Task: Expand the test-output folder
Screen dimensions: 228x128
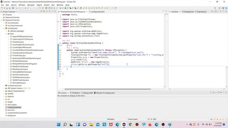Action: pyautogui.click(x=4, y=105)
